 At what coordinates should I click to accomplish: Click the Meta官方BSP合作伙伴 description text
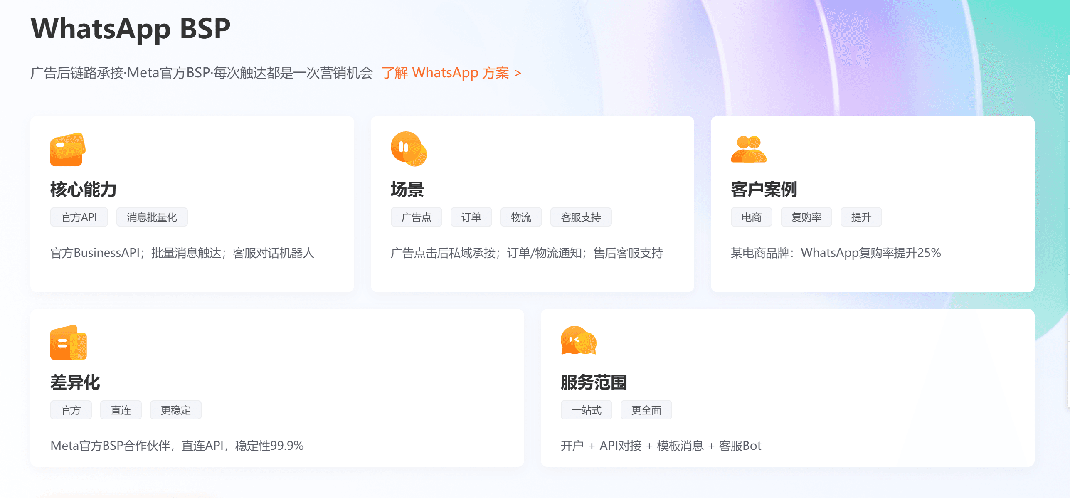[x=177, y=446]
